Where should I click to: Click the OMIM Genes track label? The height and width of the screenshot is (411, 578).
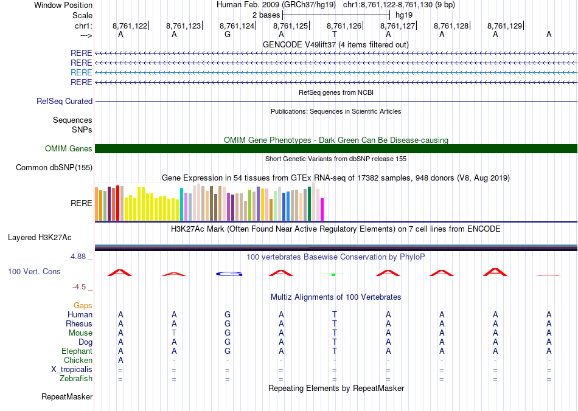(69, 149)
